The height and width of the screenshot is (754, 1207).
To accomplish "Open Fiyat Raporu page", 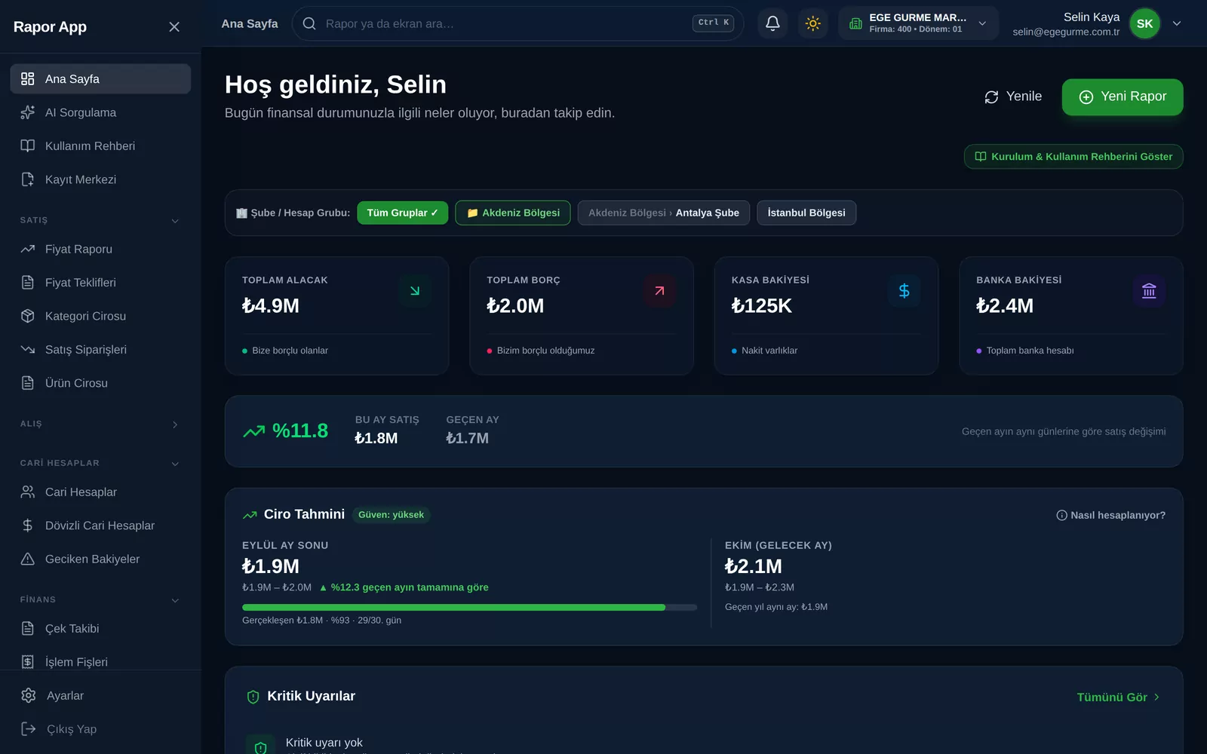I will [100, 249].
